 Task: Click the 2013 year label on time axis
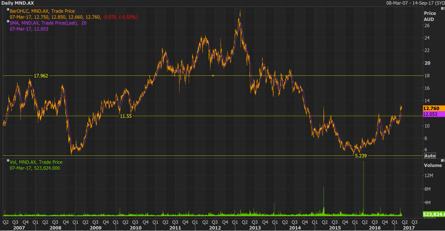[255, 228]
